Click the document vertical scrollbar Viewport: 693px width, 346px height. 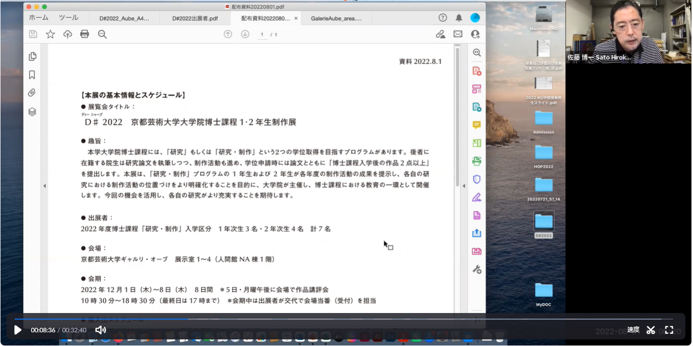(x=458, y=117)
